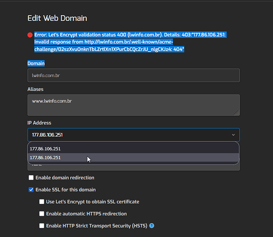Click into the Domain field lwinfo.com.br
The image size is (273, 237).
(134, 75)
